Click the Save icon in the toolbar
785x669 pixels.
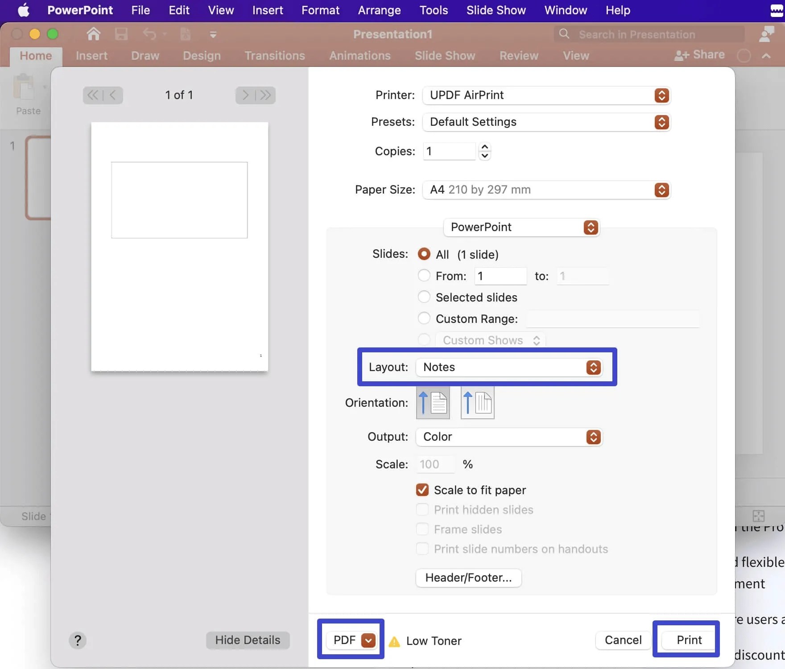[x=121, y=34]
